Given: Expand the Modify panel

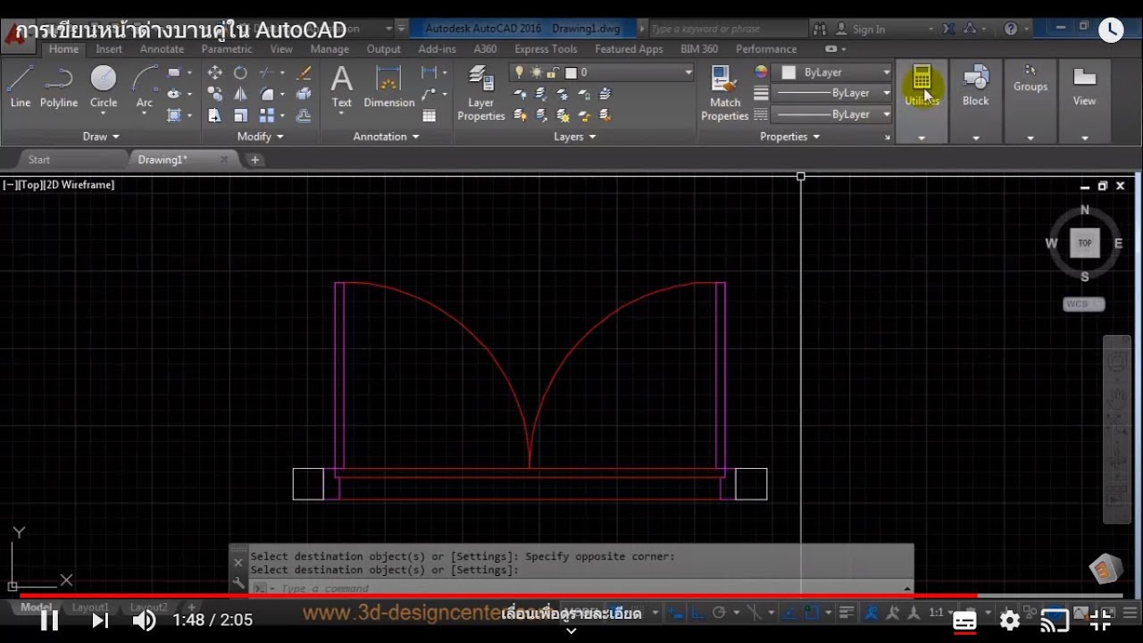Looking at the screenshot, I should click(260, 137).
